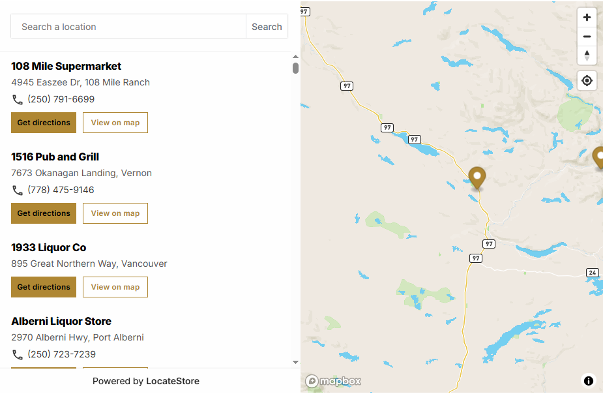Zoom out on the map
This screenshot has width=603, height=394.
tap(587, 37)
